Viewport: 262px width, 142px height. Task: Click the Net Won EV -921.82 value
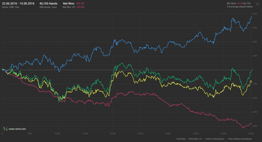80,7
